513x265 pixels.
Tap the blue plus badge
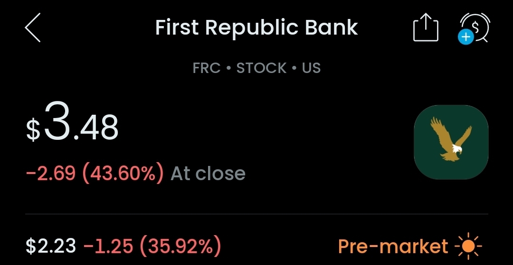pyautogui.click(x=466, y=37)
